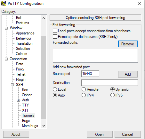This screenshot has width=145, height=139.
Task: Choose the IPv6 radio option
Action: coord(112,95)
